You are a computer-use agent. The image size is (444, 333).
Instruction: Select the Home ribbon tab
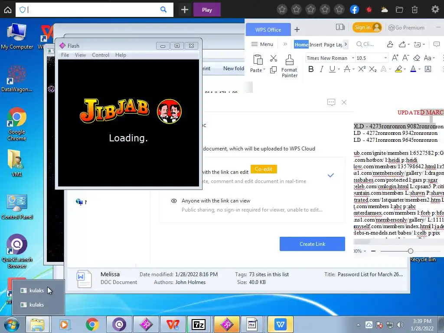[301, 45]
